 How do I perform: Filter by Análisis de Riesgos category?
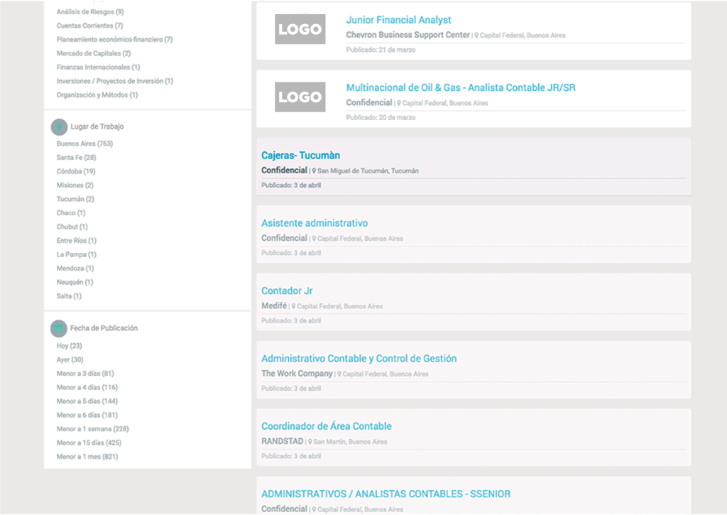tap(89, 12)
